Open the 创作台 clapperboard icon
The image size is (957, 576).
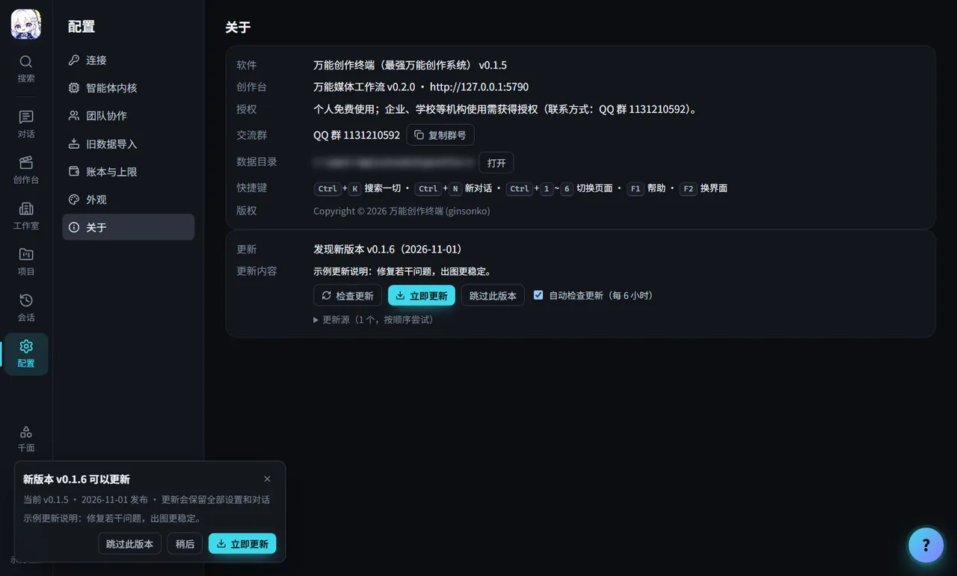point(26,170)
